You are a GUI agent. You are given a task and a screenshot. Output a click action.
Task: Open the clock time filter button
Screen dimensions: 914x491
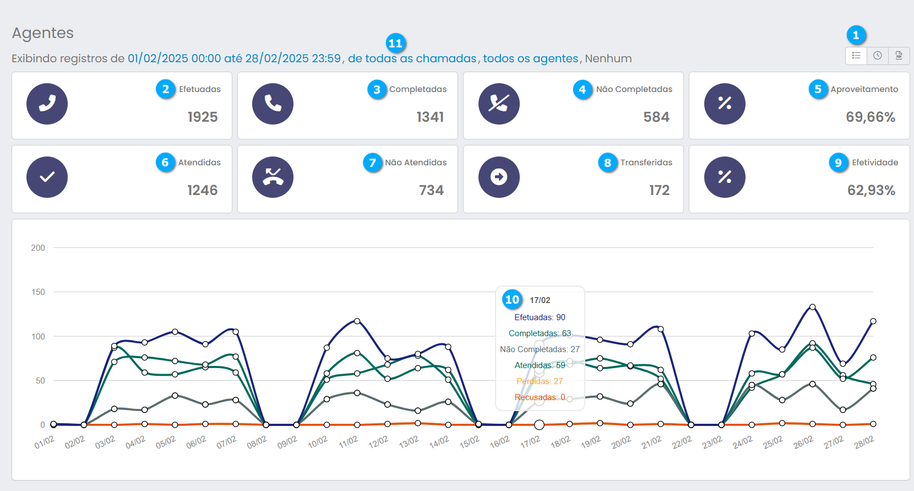click(878, 56)
